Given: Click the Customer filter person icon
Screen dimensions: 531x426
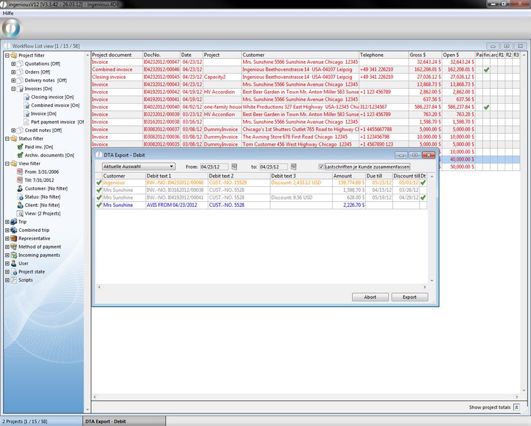Looking at the screenshot, I should pos(20,189).
